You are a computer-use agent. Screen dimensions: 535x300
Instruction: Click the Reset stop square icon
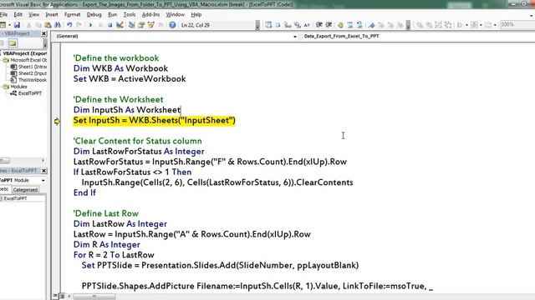(110, 25)
